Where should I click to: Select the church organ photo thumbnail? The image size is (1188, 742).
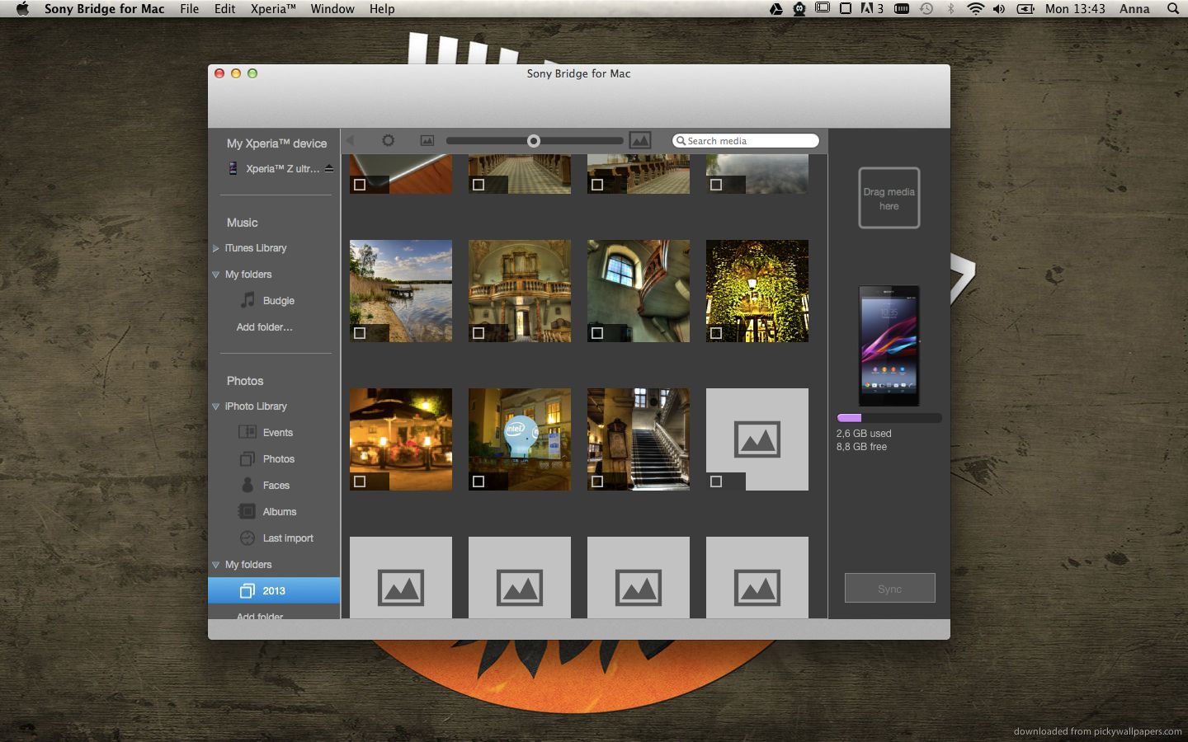point(520,291)
